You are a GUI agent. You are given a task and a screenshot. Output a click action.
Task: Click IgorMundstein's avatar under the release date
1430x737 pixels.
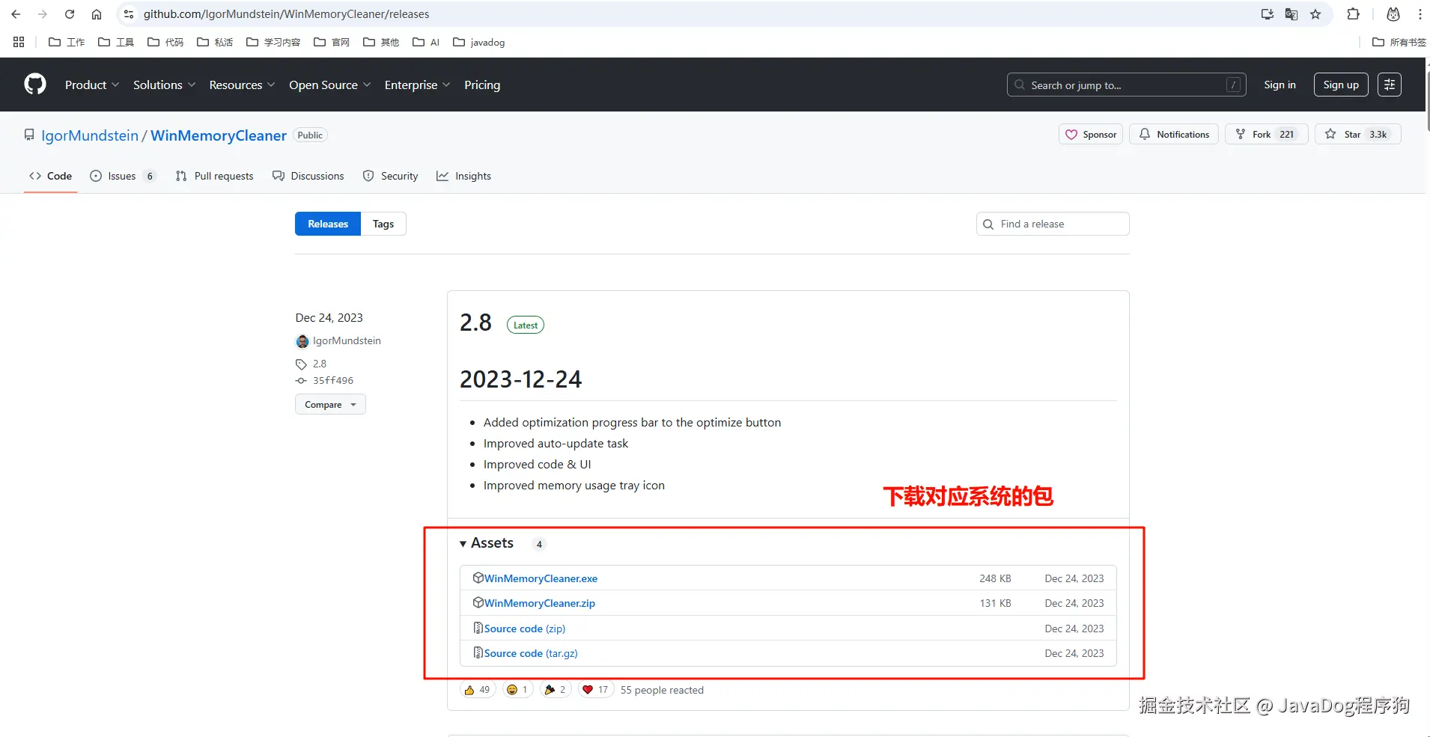(x=302, y=341)
